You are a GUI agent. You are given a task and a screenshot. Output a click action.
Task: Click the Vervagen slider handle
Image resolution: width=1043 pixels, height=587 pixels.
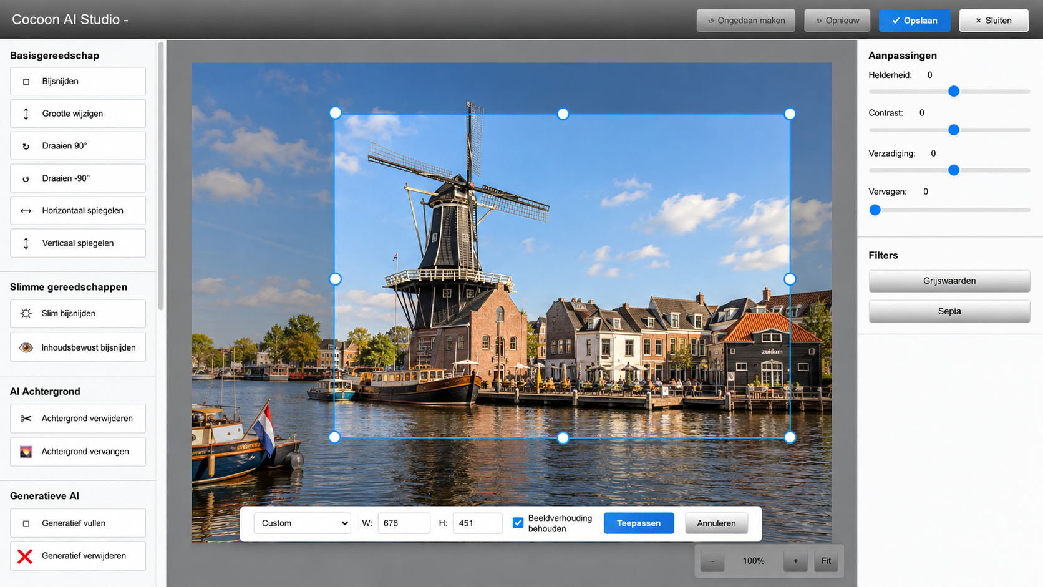click(x=875, y=210)
